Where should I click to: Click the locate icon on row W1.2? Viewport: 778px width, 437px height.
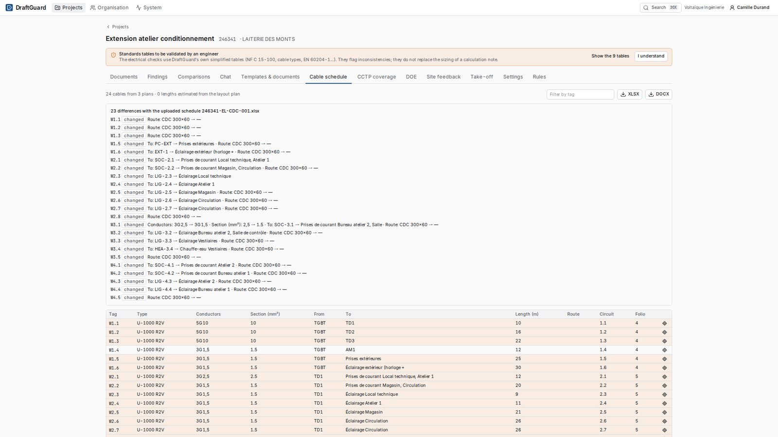coord(664,332)
